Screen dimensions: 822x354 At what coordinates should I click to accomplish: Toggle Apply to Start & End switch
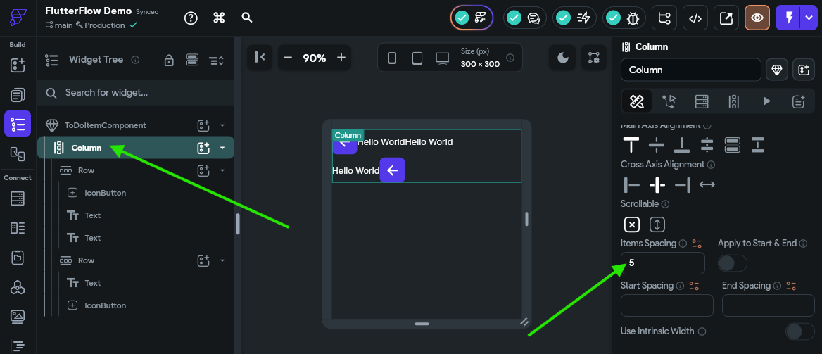pos(732,263)
